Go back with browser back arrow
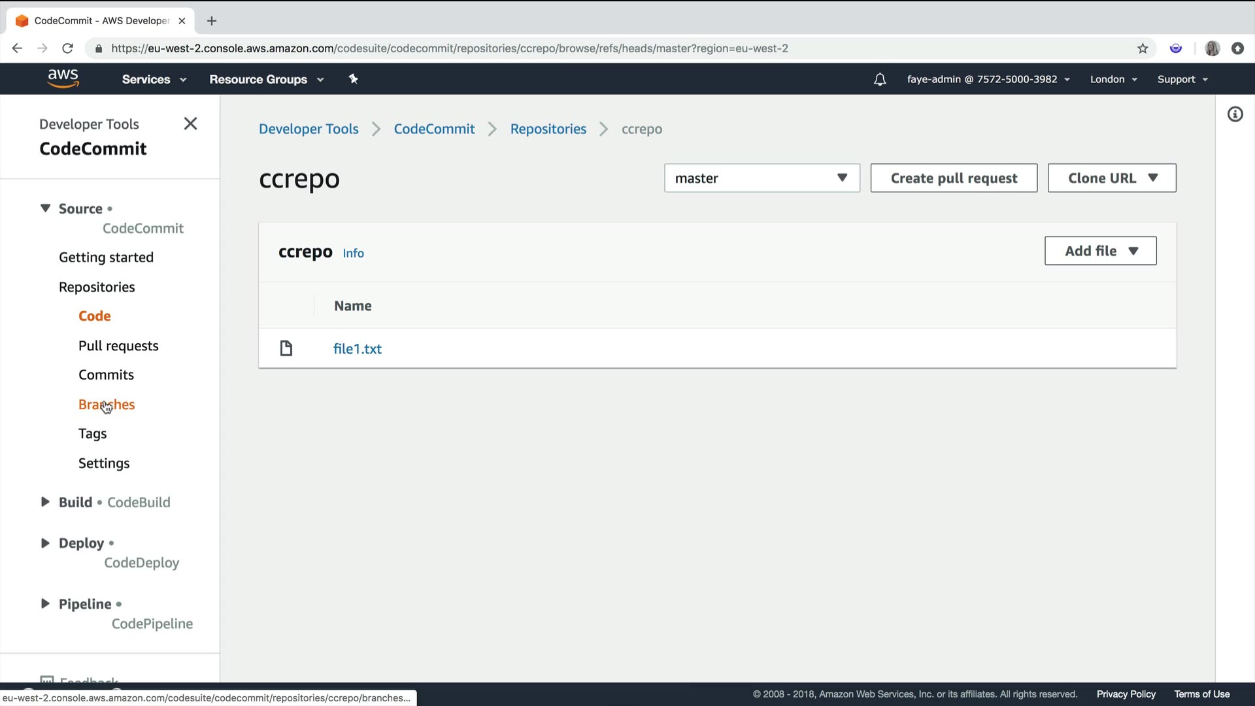The height and width of the screenshot is (706, 1255). coord(18,48)
